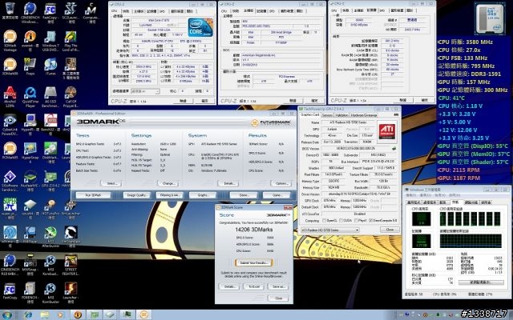Click Run 3DMark button in 3DMark06
The height and width of the screenshot is (320, 513).
93,195
